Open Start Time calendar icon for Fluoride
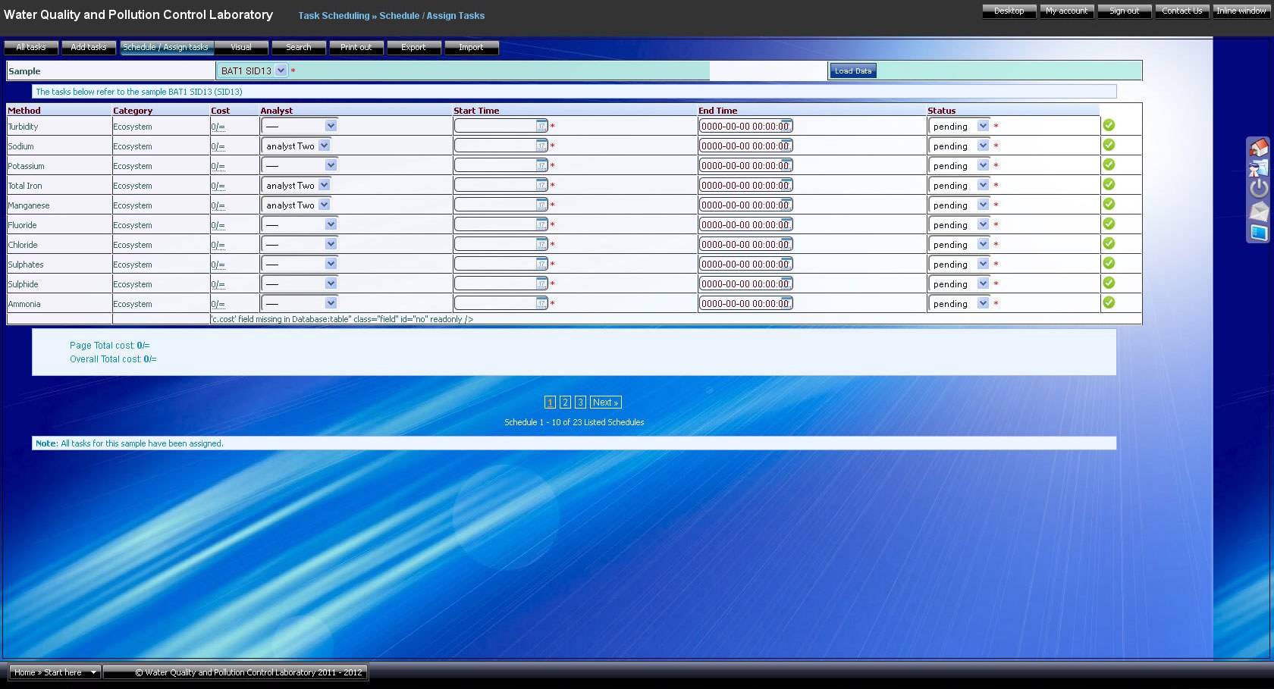The width and height of the screenshot is (1274, 689). coord(541,224)
